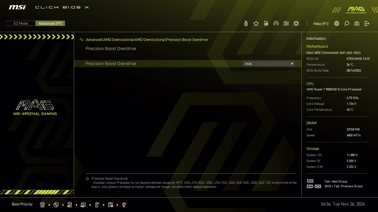Click BIOS build date 08/14/2024

click(354, 71)
